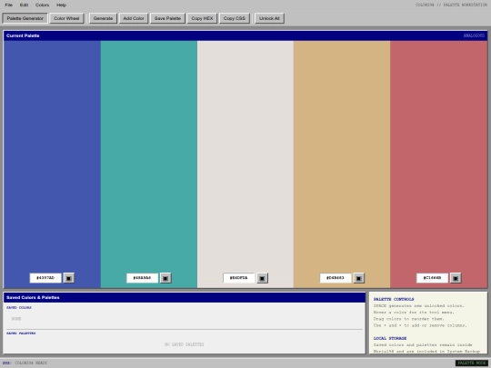Toggle the lock icon on the blue column

pyautogui.click(x=69, y=278)
